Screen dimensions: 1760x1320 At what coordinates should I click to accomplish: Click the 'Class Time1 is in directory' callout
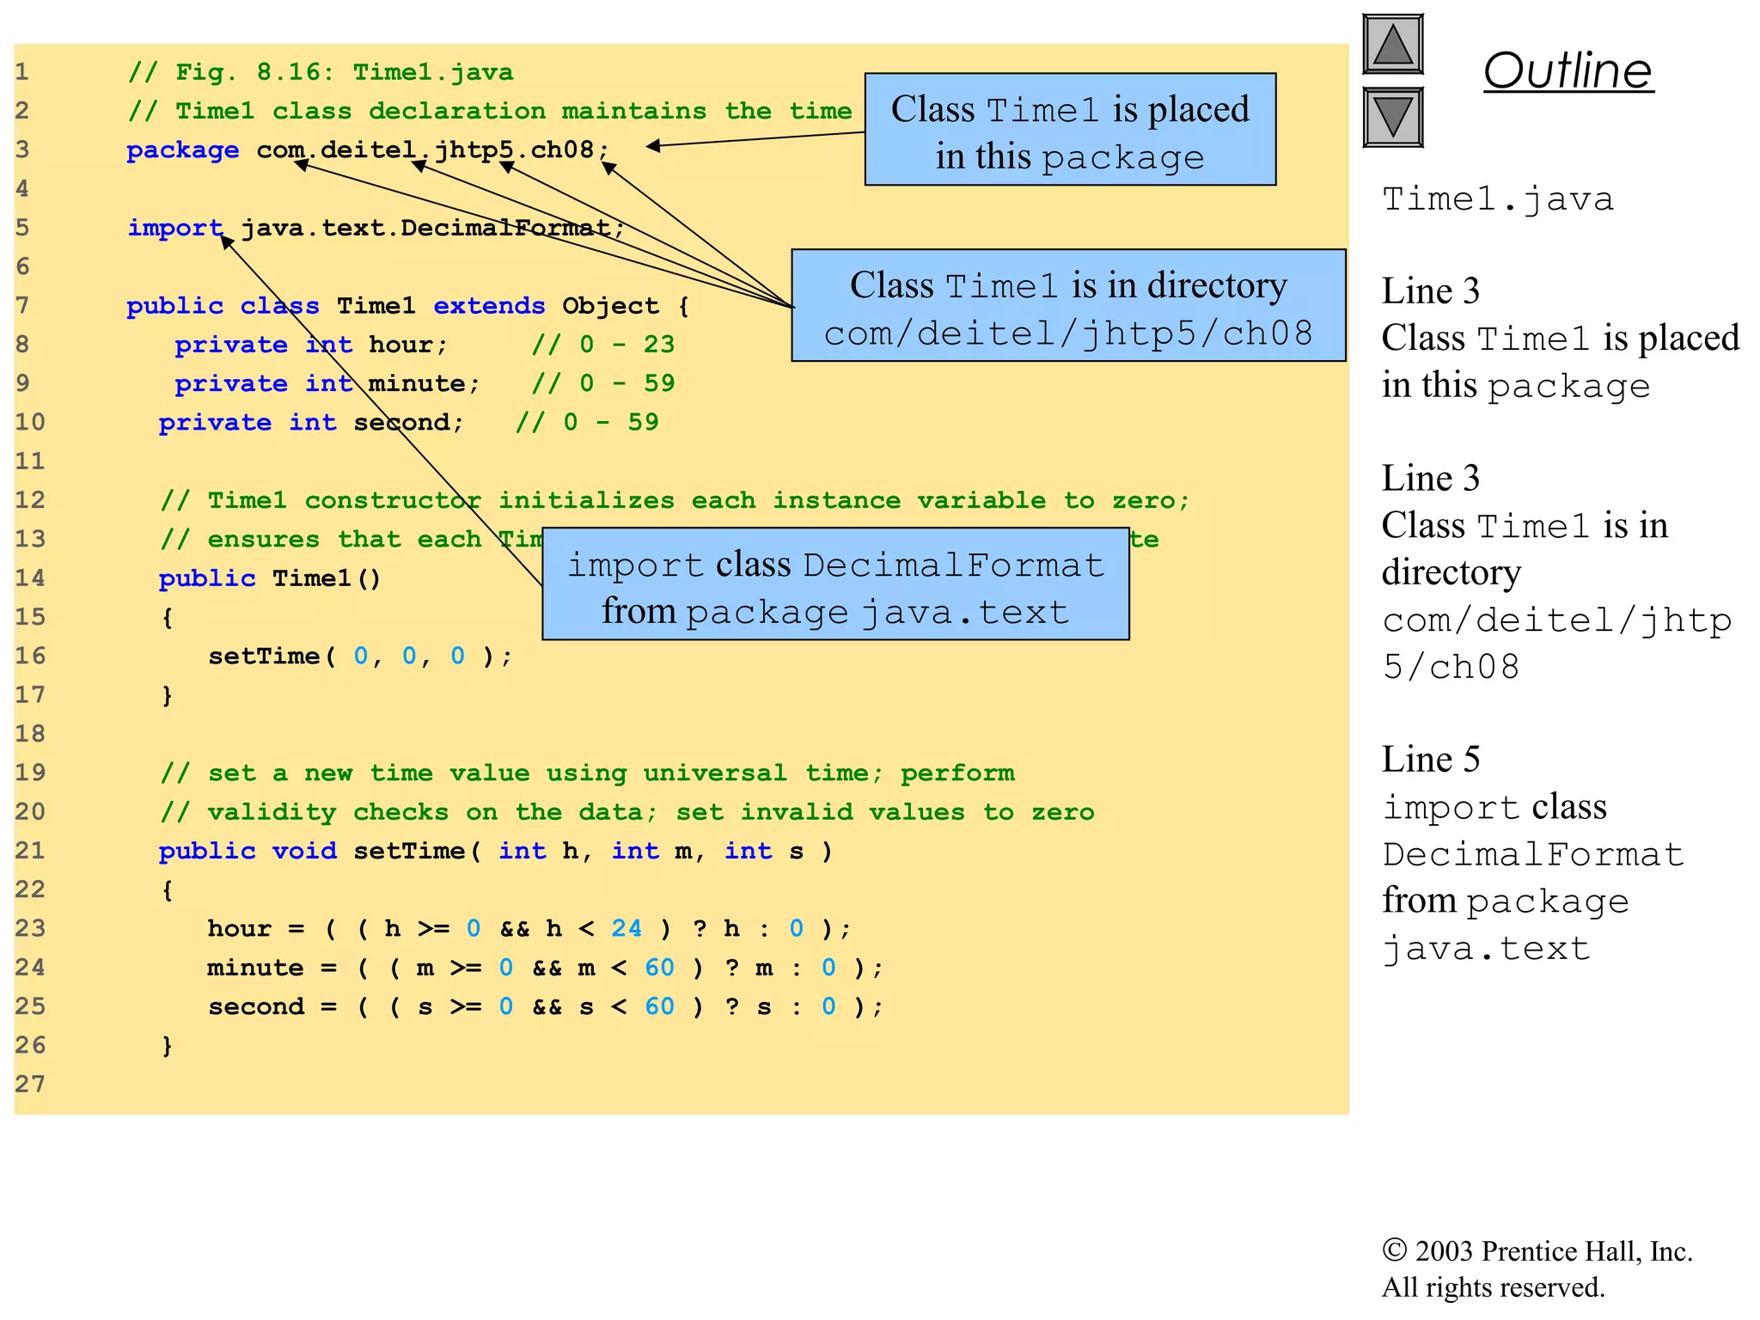pyautogui.click(x=1068, y=305)
